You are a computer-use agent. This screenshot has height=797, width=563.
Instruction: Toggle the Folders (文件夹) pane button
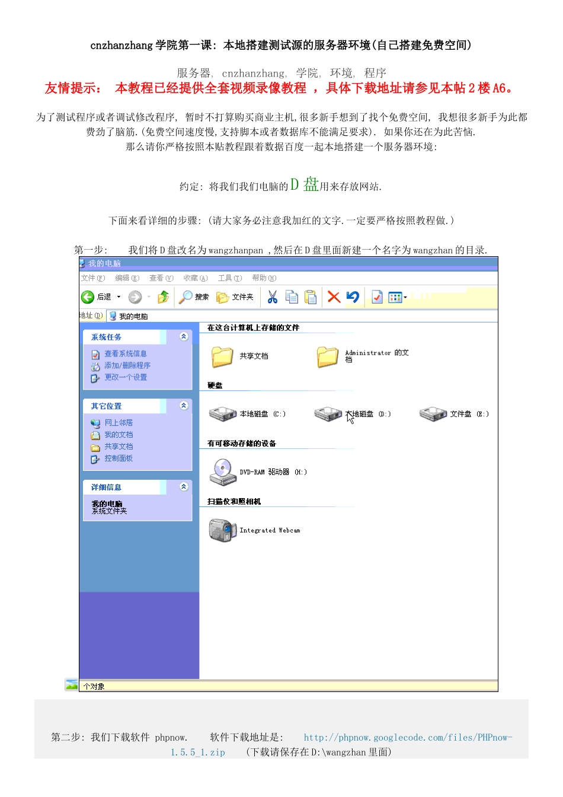pos(235,297)
